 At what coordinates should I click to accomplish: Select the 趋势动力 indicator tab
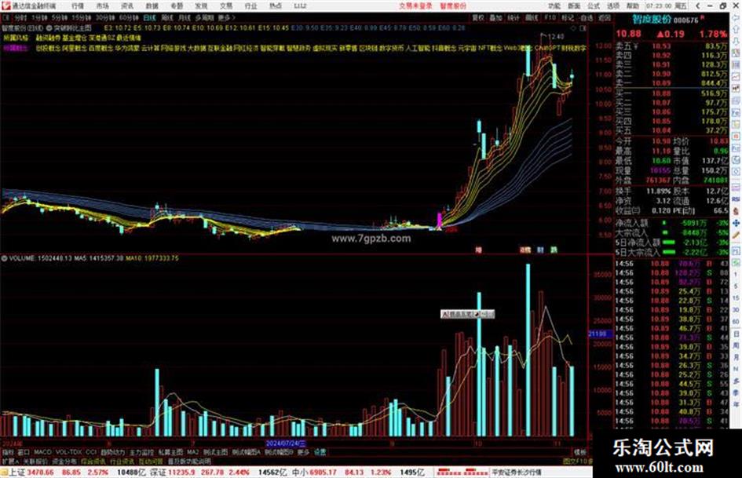(x=112, y=452)
